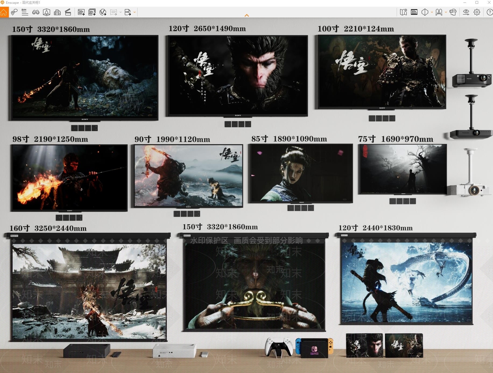The height and width of the screenshot is (373, 493).
Task: Click the '75寸 1690*970mm' label
Action: [x=395, y=139]
